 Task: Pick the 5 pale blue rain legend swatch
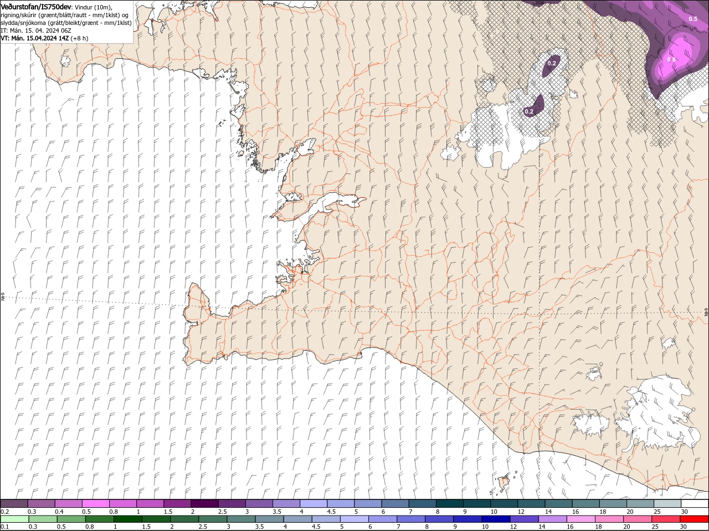(355, 519)
